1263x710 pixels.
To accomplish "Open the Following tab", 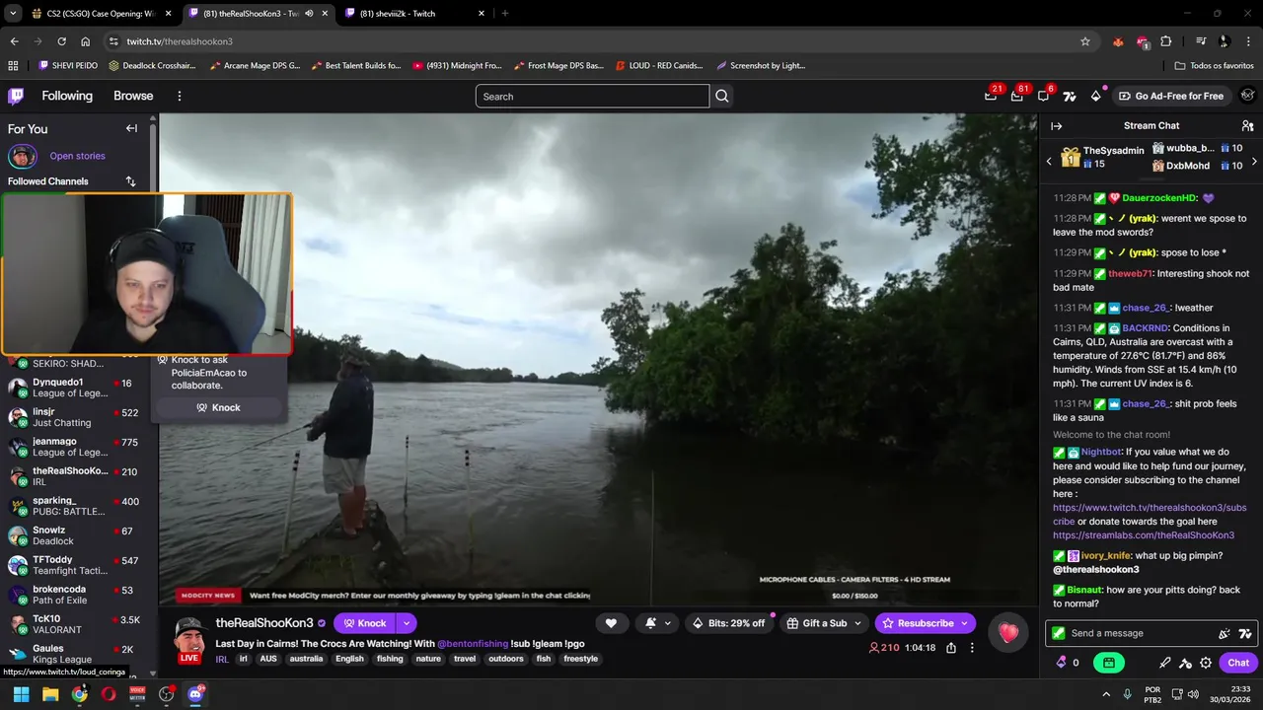I will click(67, 96).
